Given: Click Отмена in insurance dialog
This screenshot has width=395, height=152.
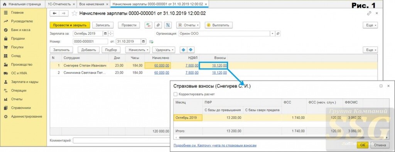Looking at the screenshot, I should (x=380, y=145).
